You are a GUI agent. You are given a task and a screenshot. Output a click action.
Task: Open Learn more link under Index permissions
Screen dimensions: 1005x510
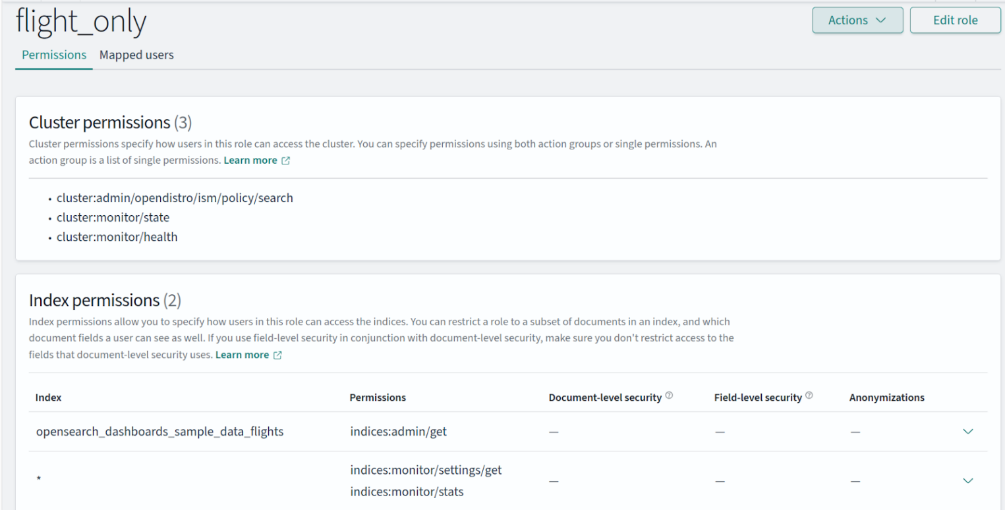tap(242, 355)
